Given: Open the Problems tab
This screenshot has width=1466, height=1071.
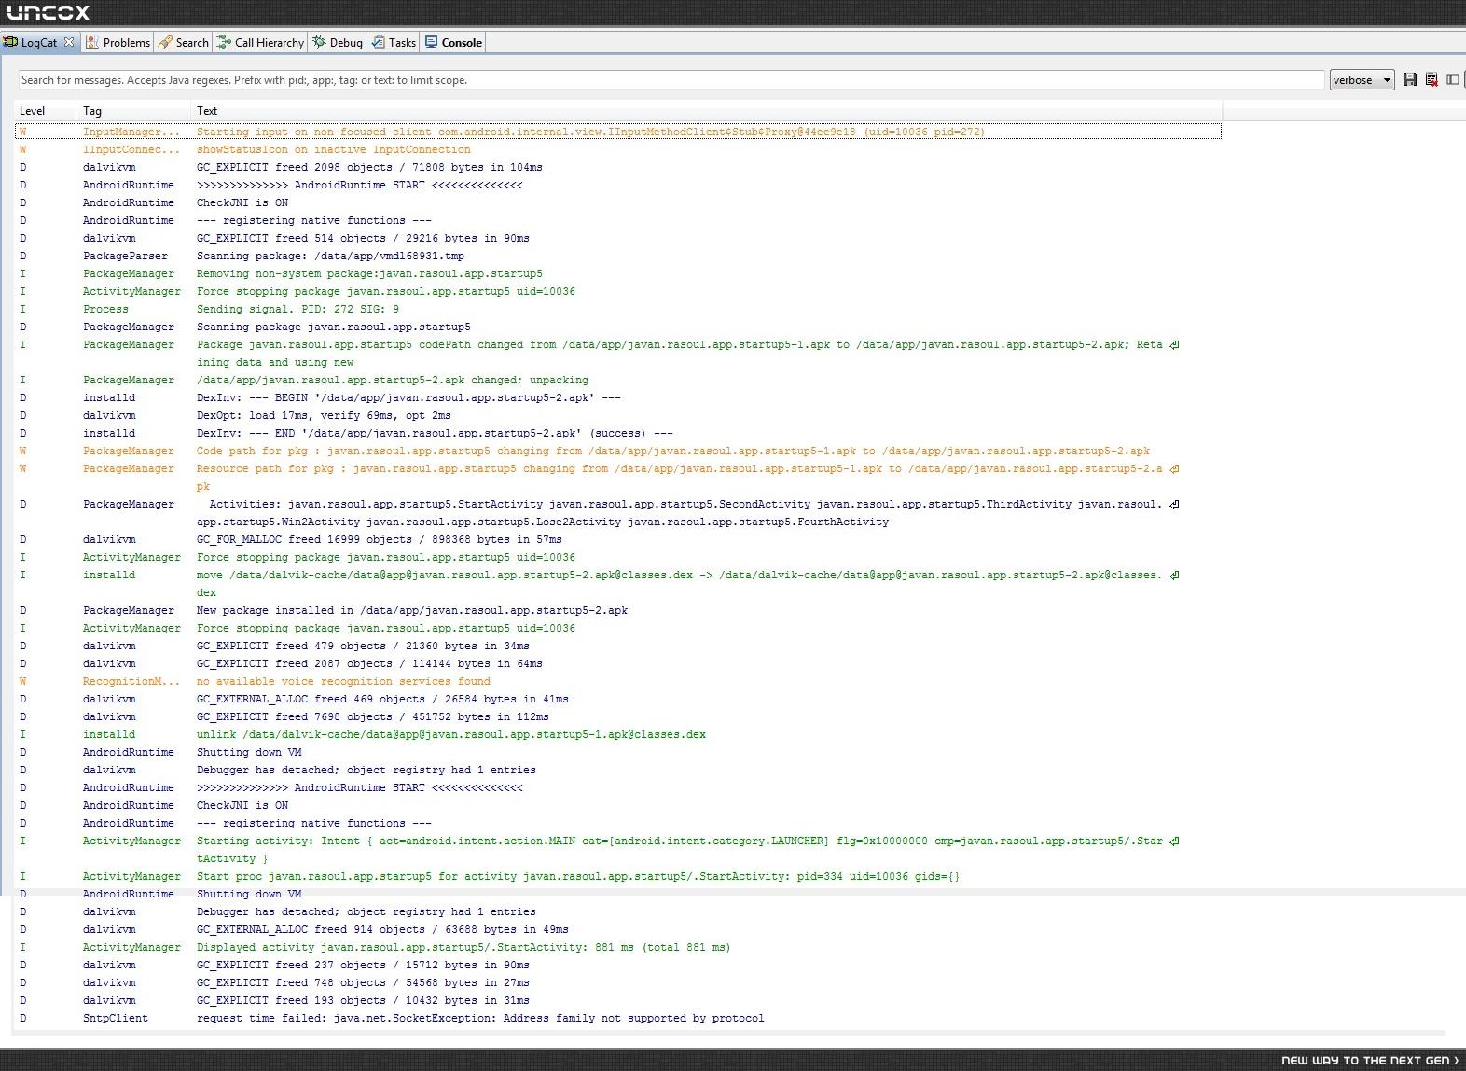Looking at the screenshot, I should click(118, 42).
